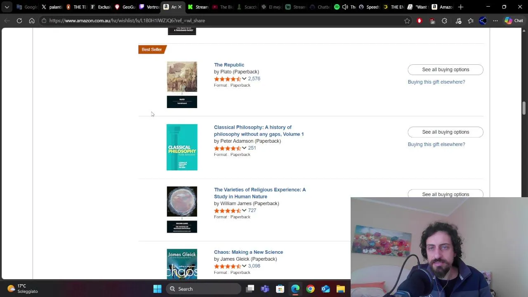Open Classical Philosophy cover thumbnail
This screenshot has height=297, width=528.
(x=182, y=147)
